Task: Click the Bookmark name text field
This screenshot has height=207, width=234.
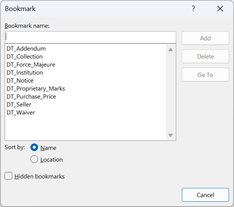Action: (x=90, y=37)
